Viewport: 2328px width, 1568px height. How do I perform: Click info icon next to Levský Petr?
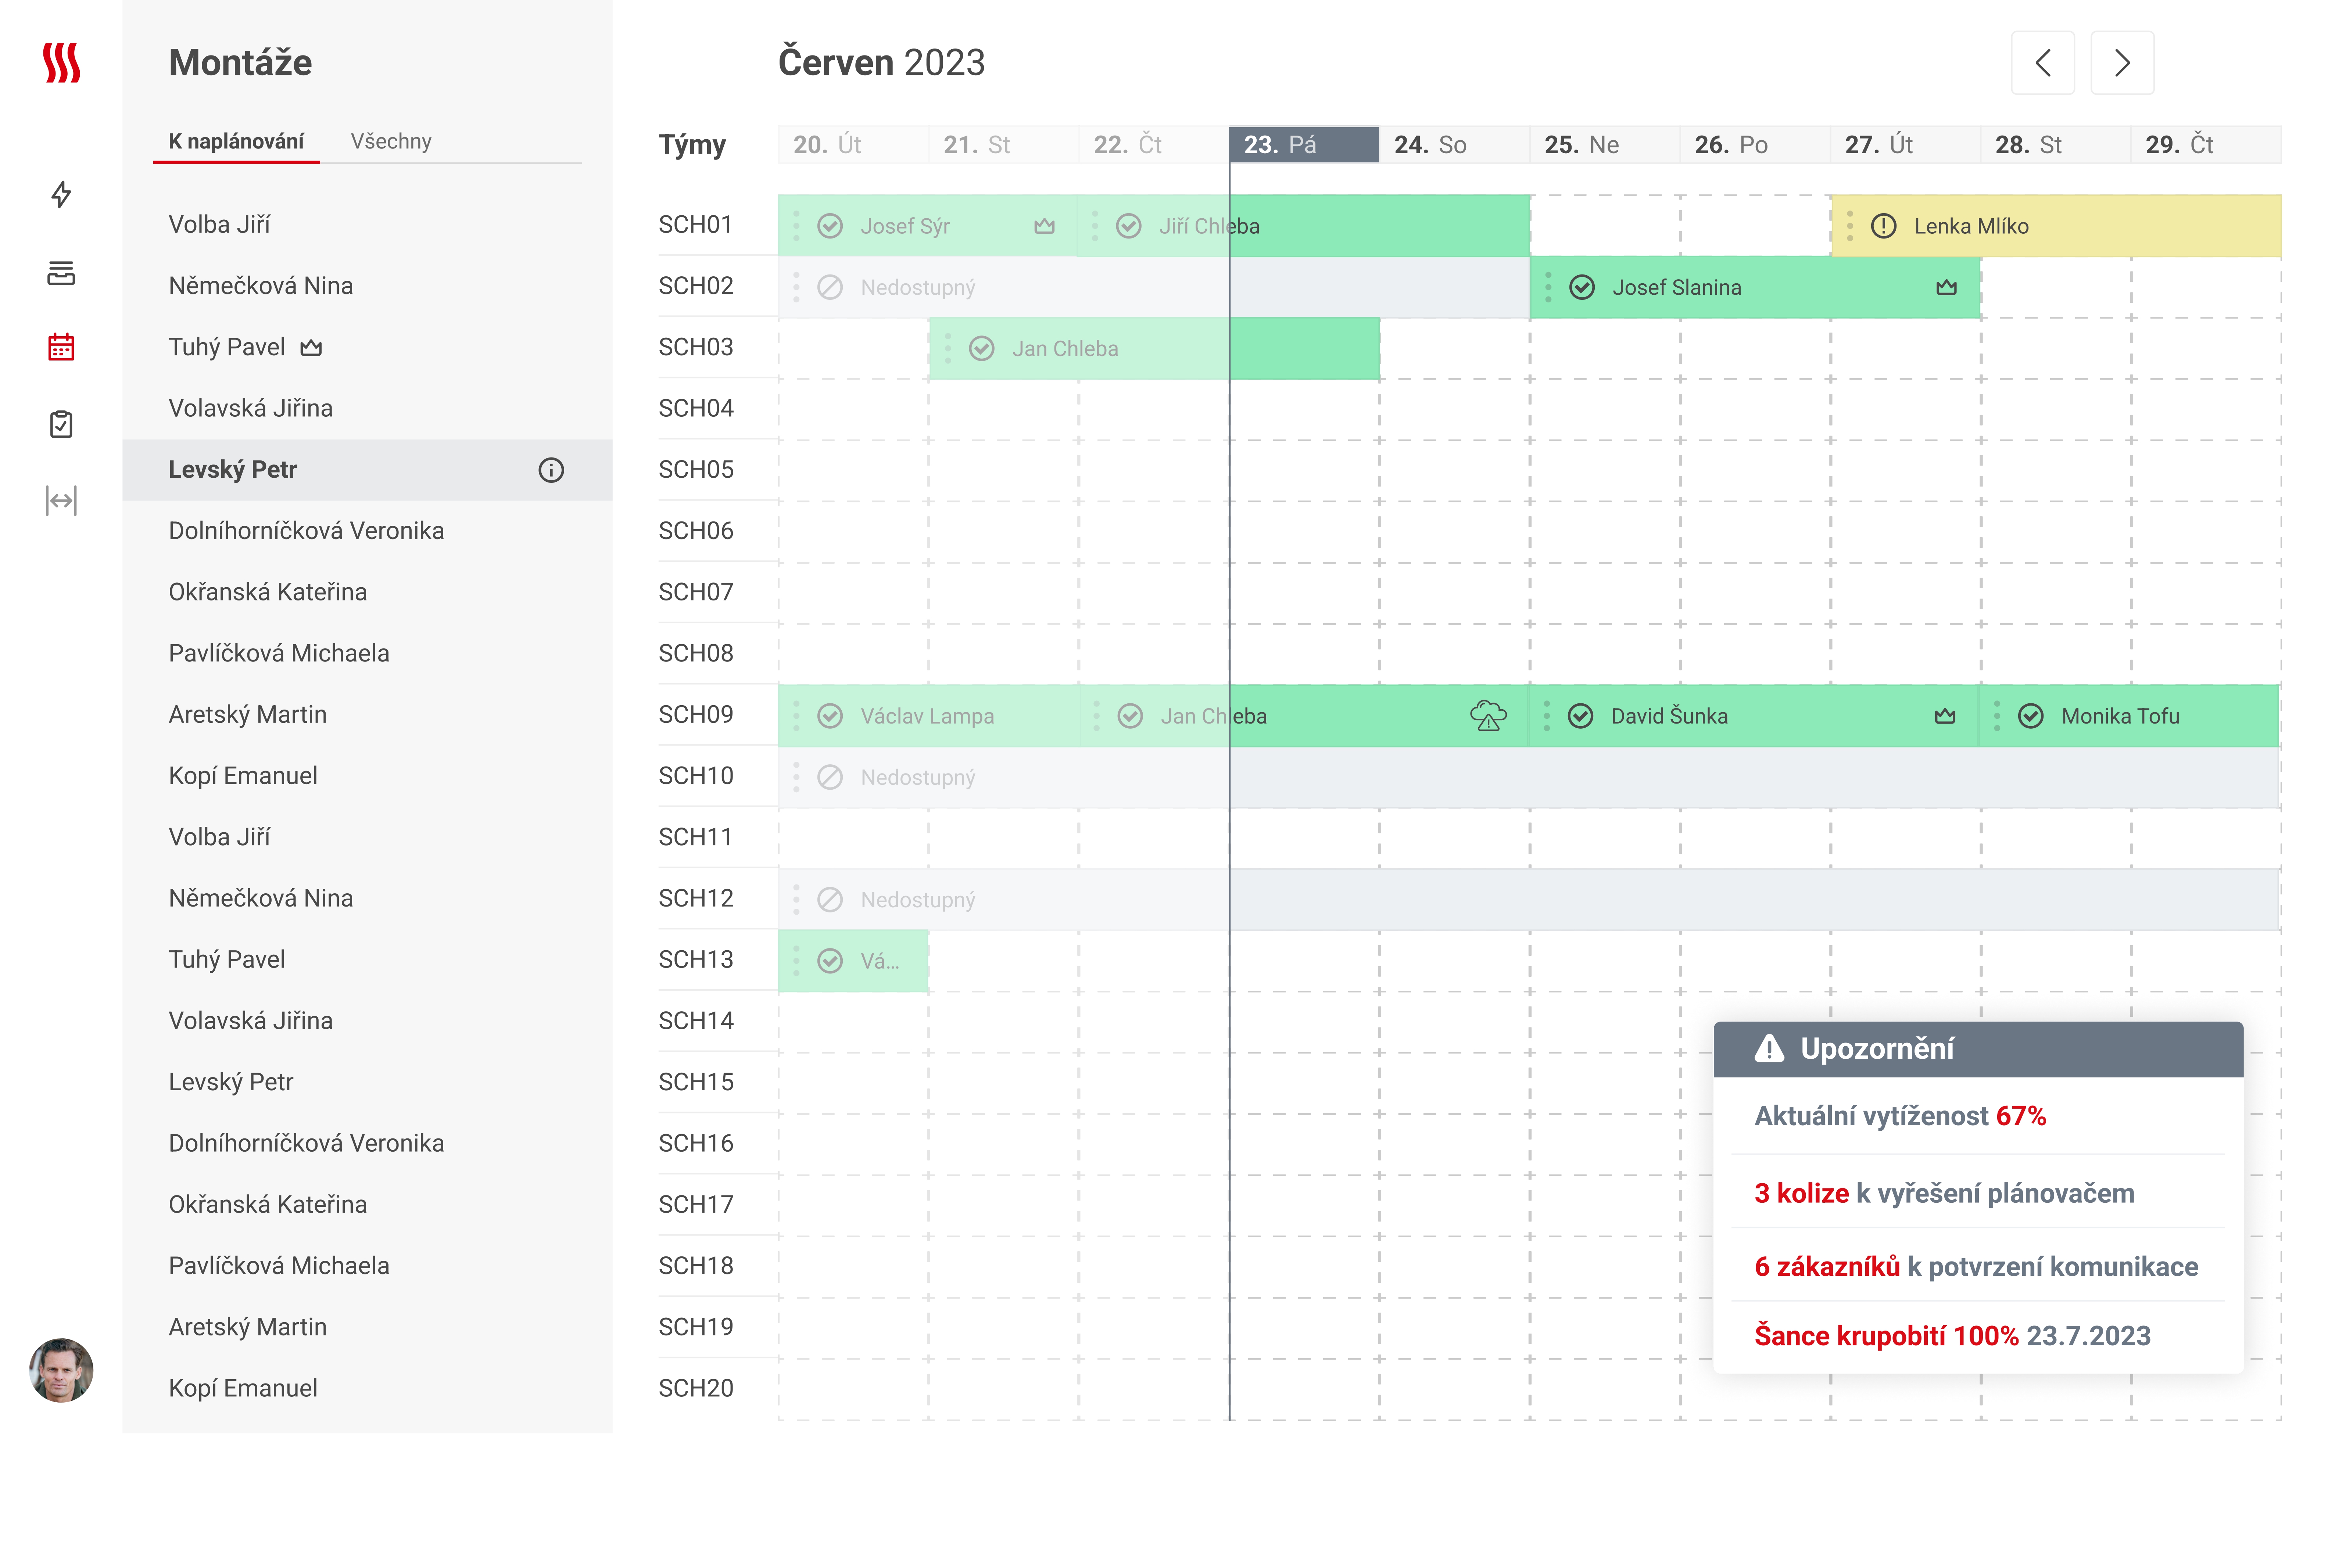pyautogui.click(x=551, y=470)
